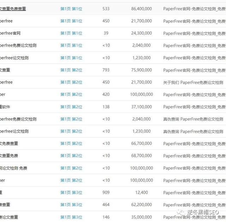Viewport: 226px width, 222px height.
Task: Click the <10 index in the 66,700,000 row
Action: pos(106,144)
